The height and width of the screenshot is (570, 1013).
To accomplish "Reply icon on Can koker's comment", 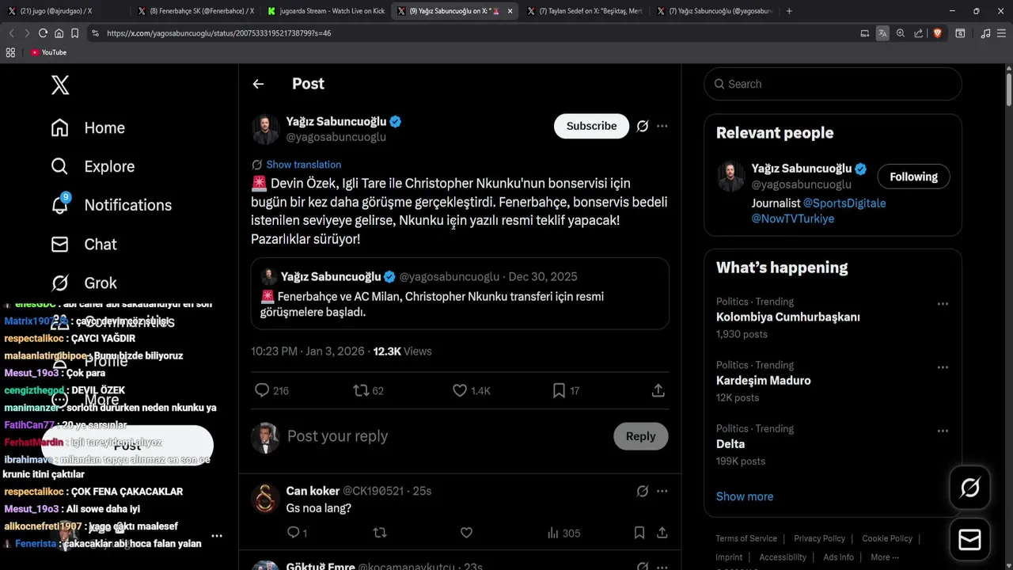I will [293, 533].
